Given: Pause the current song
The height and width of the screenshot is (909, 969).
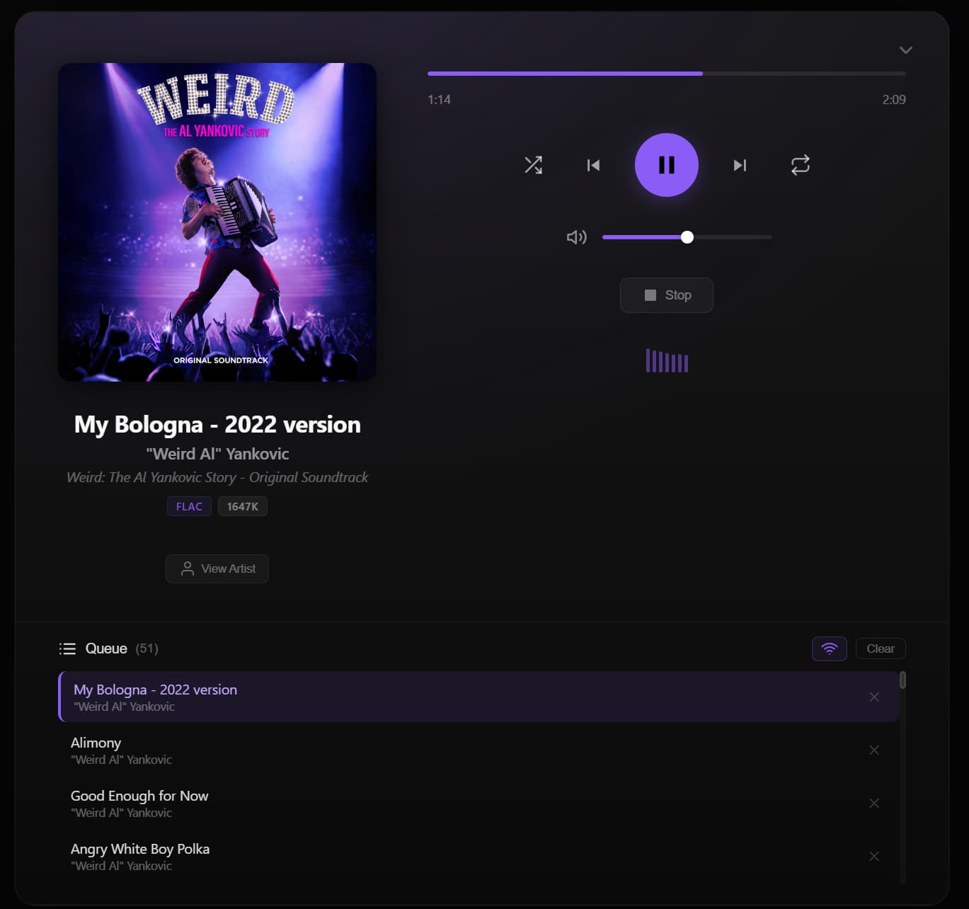Looking at the screenshot, I should pos(666,165).
